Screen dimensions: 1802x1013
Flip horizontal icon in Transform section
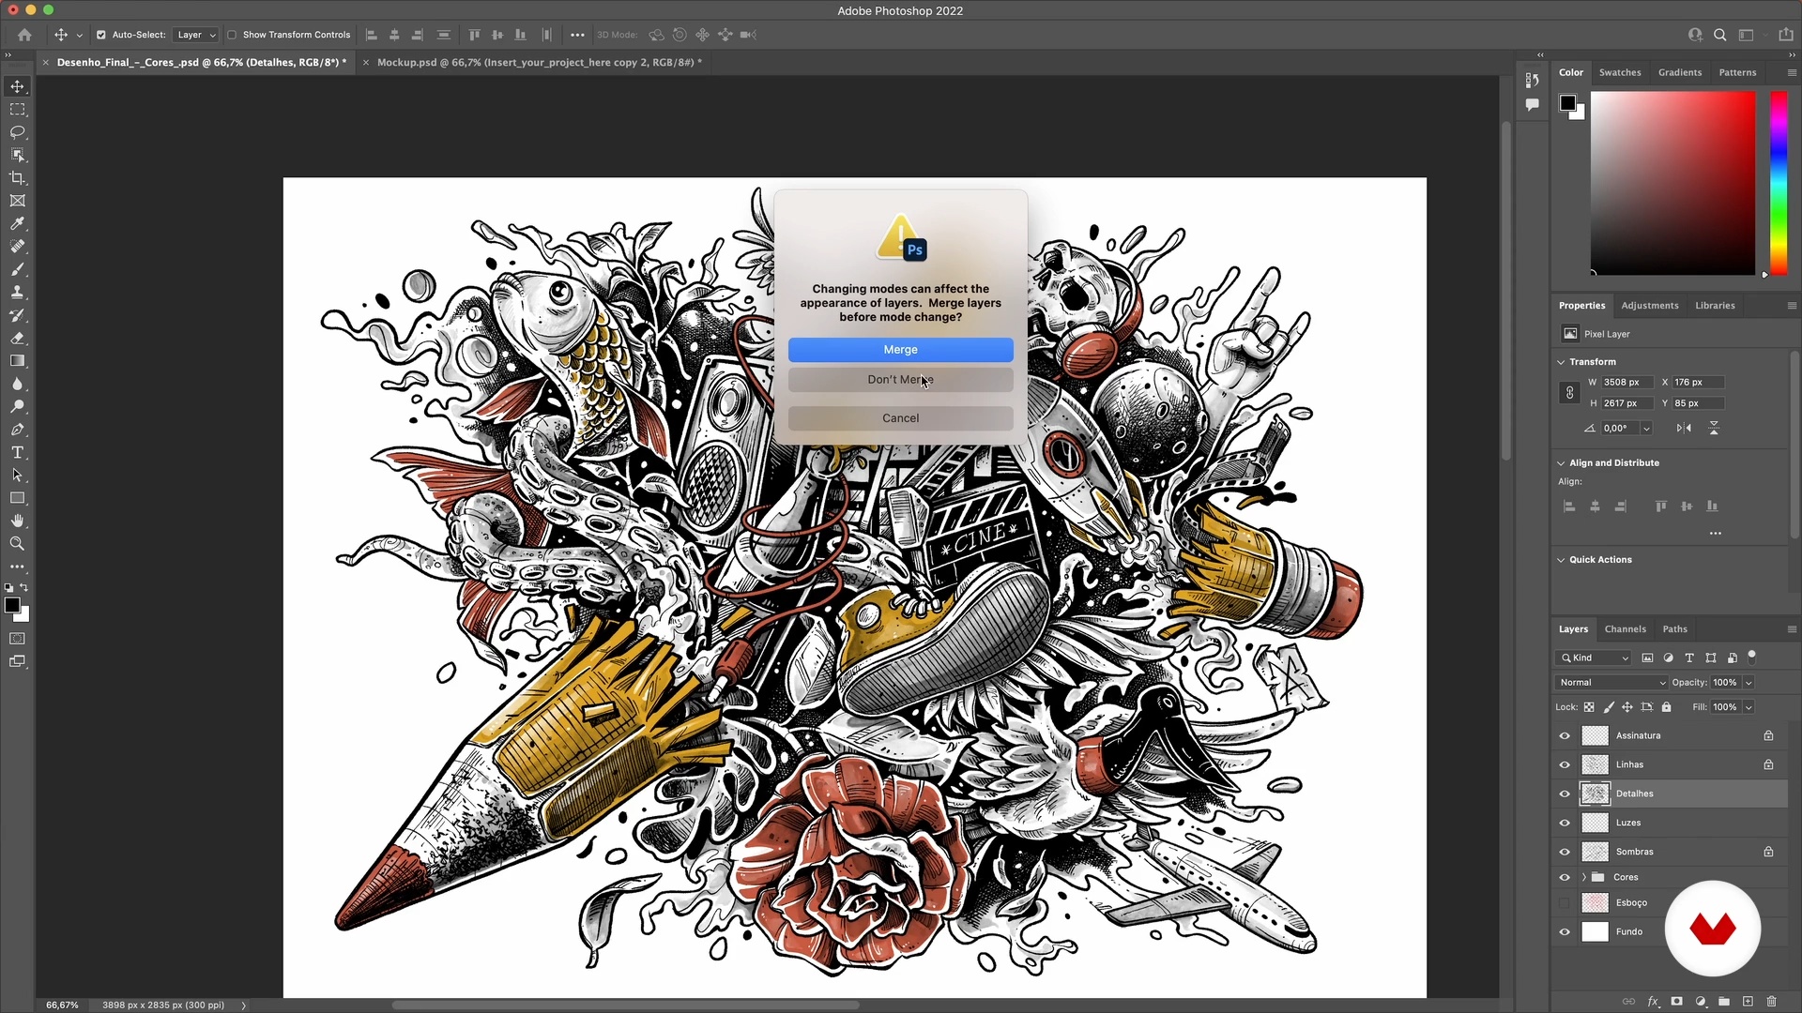point(1684,428)
